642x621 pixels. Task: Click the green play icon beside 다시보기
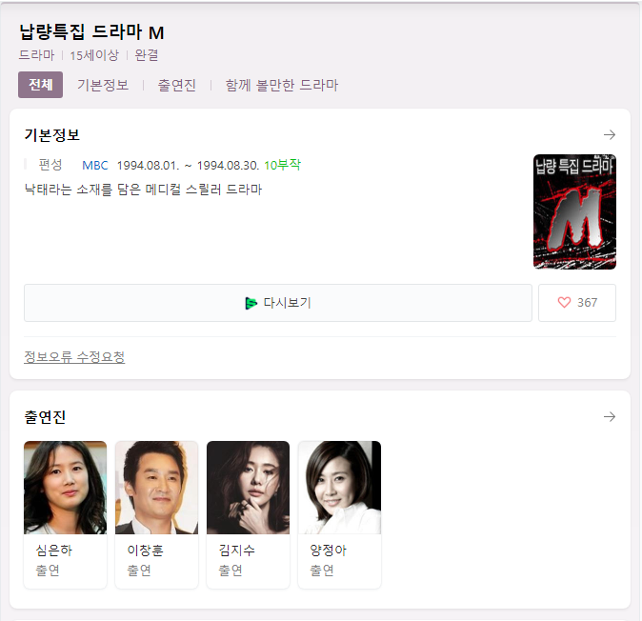click(251, 303)
